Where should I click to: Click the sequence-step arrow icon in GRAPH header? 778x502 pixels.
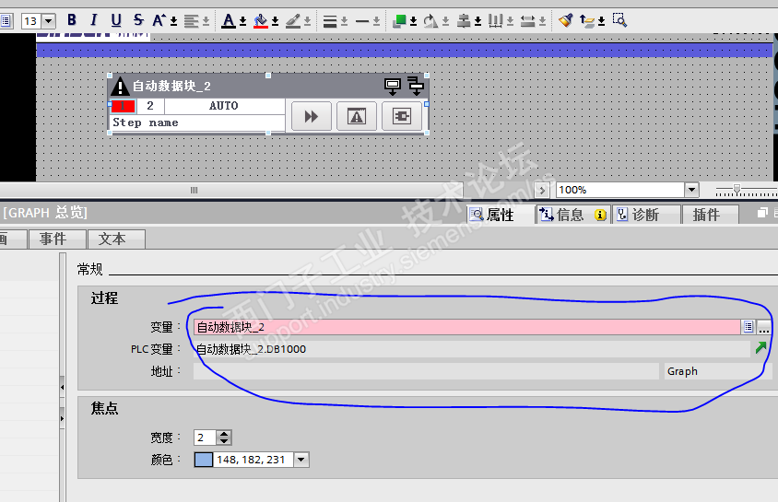click(416, 86)
